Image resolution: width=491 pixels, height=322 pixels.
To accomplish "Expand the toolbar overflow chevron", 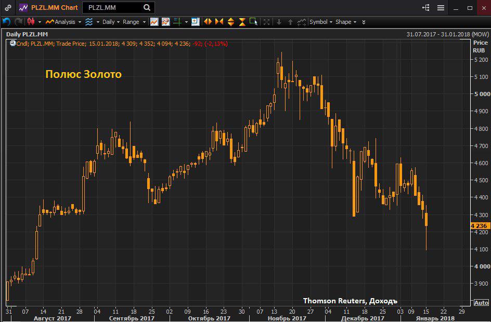I will [364, 22].
